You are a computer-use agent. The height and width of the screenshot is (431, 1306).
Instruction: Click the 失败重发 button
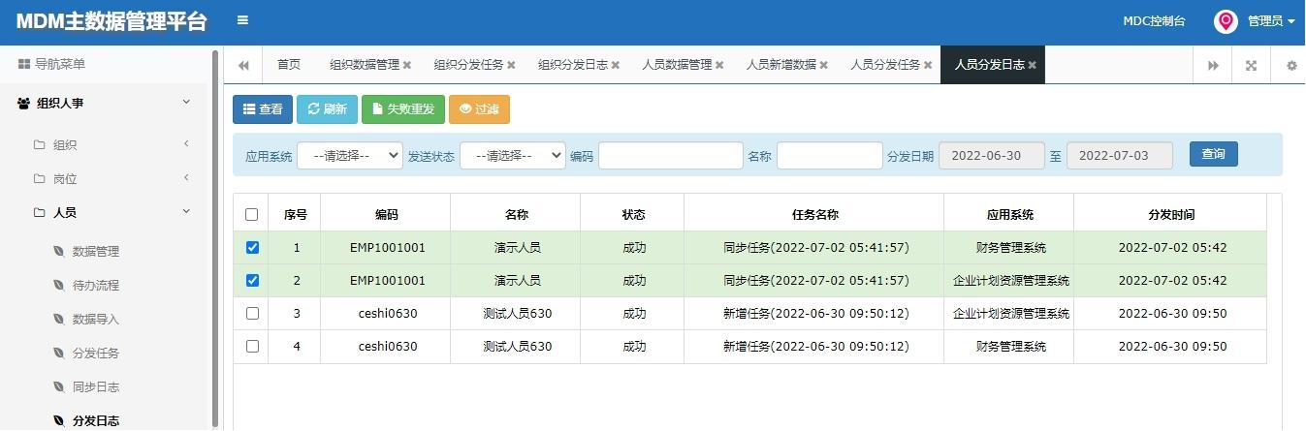point(403,109)
